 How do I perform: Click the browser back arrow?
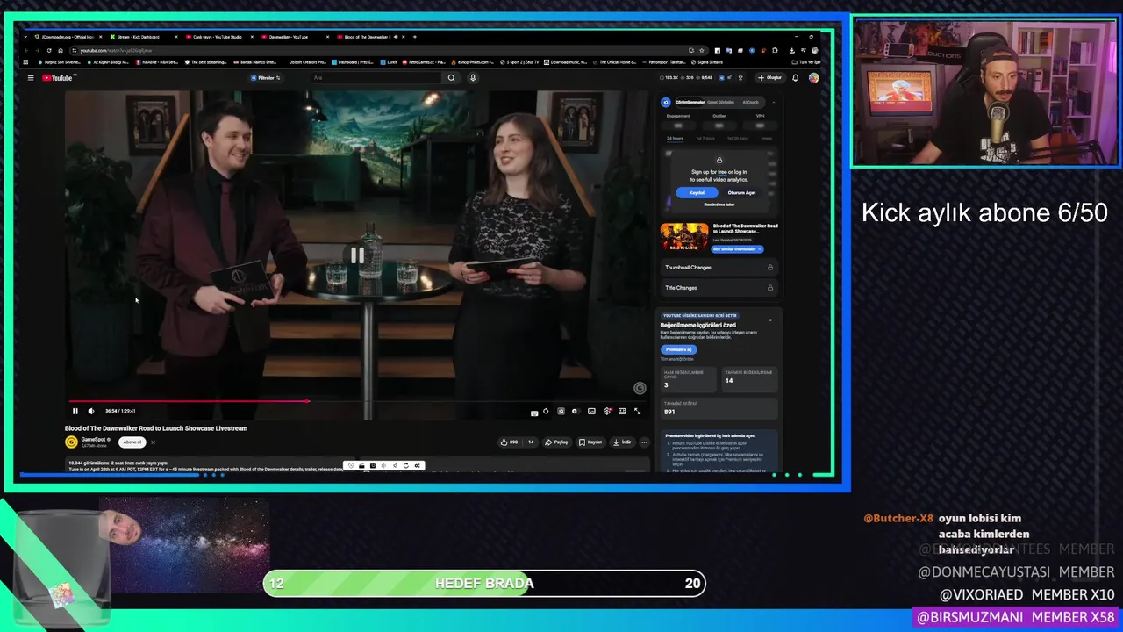[27, 50]
